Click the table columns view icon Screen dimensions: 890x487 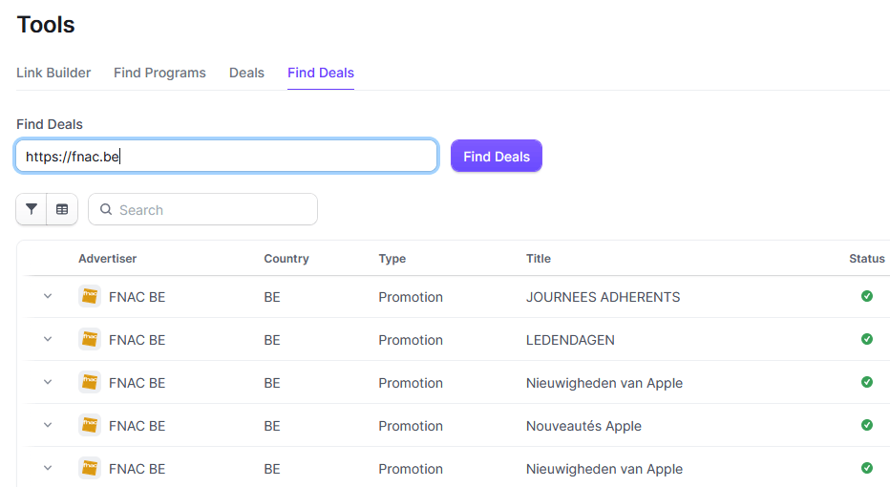pyautogui.click(x=62, y=209)
